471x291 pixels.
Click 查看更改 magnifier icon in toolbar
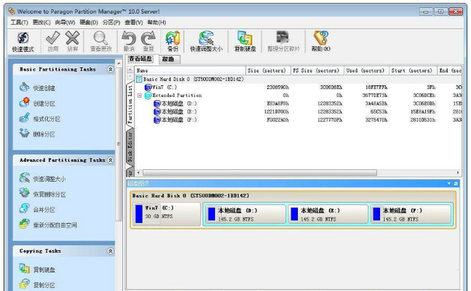pos(100,42)
